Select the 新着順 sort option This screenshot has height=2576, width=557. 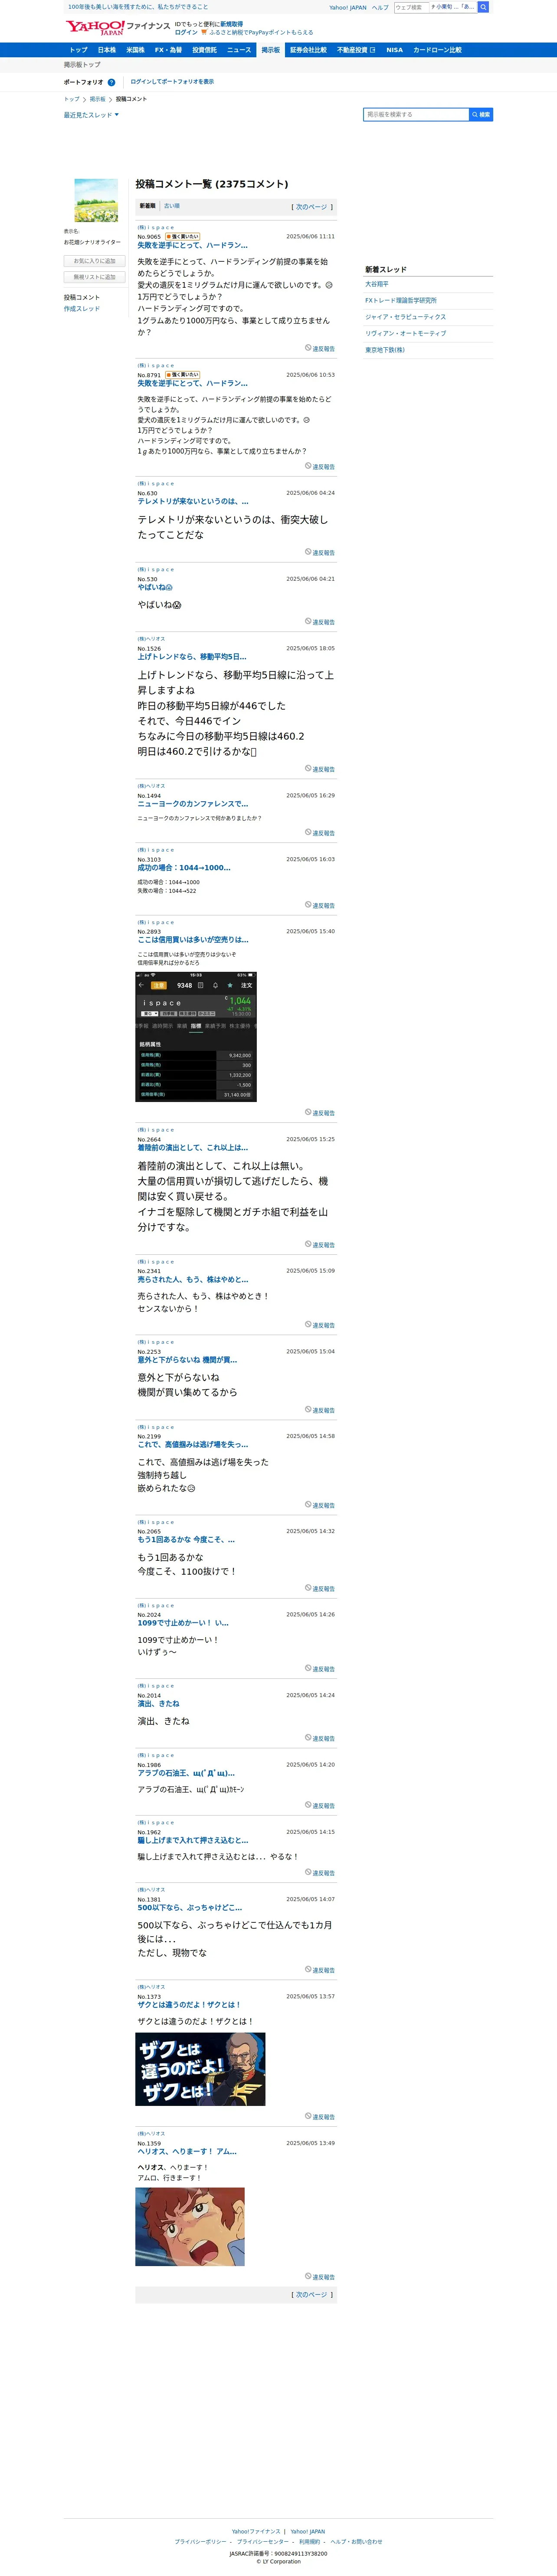[148, 206]
